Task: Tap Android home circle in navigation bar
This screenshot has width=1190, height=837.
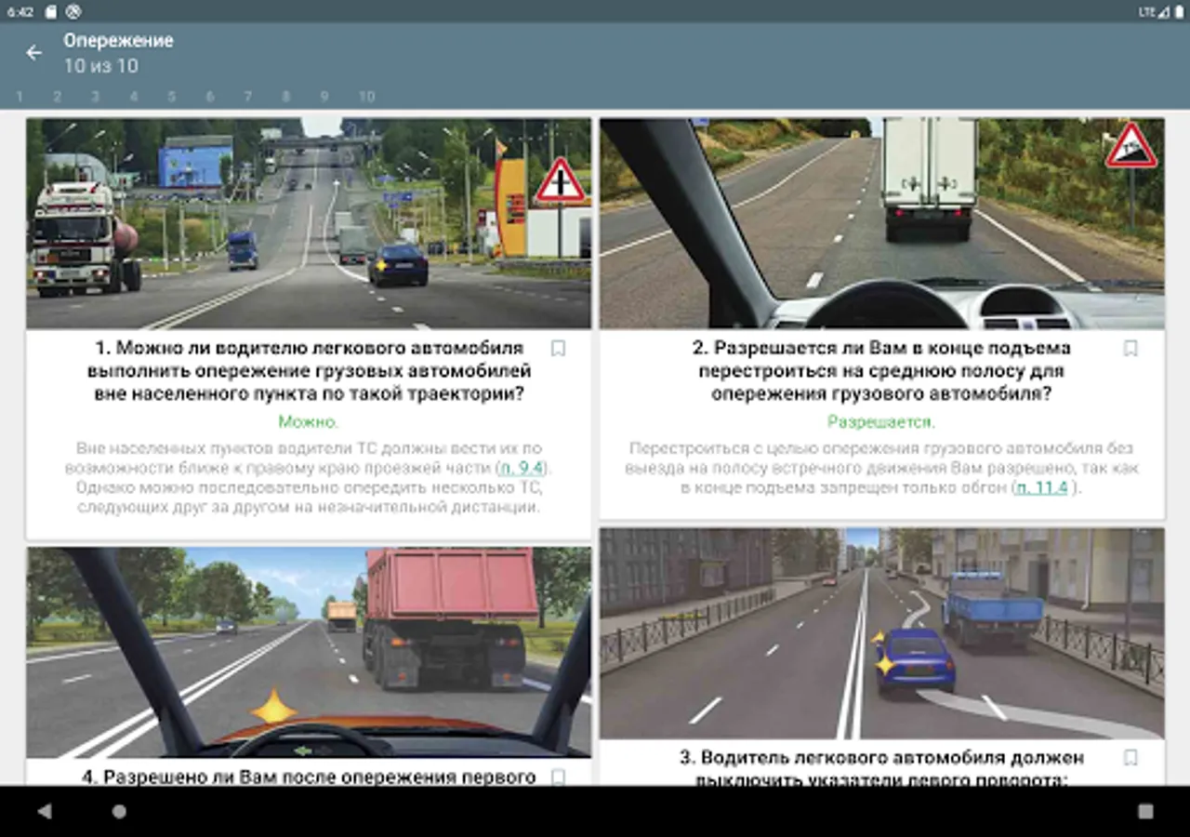Action: (119, 811)
